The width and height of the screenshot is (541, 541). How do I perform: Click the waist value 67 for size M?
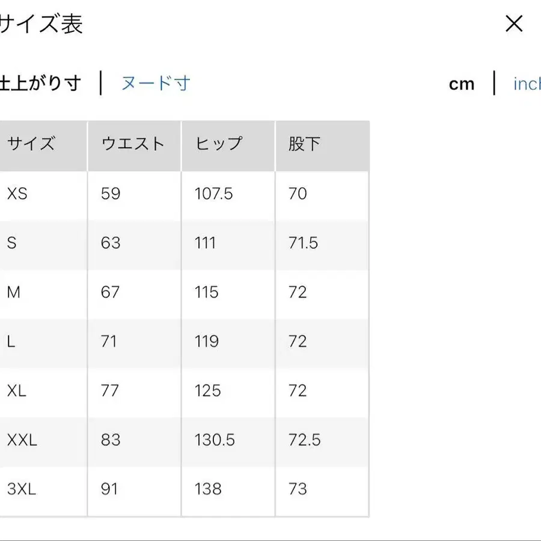[109, 292]
